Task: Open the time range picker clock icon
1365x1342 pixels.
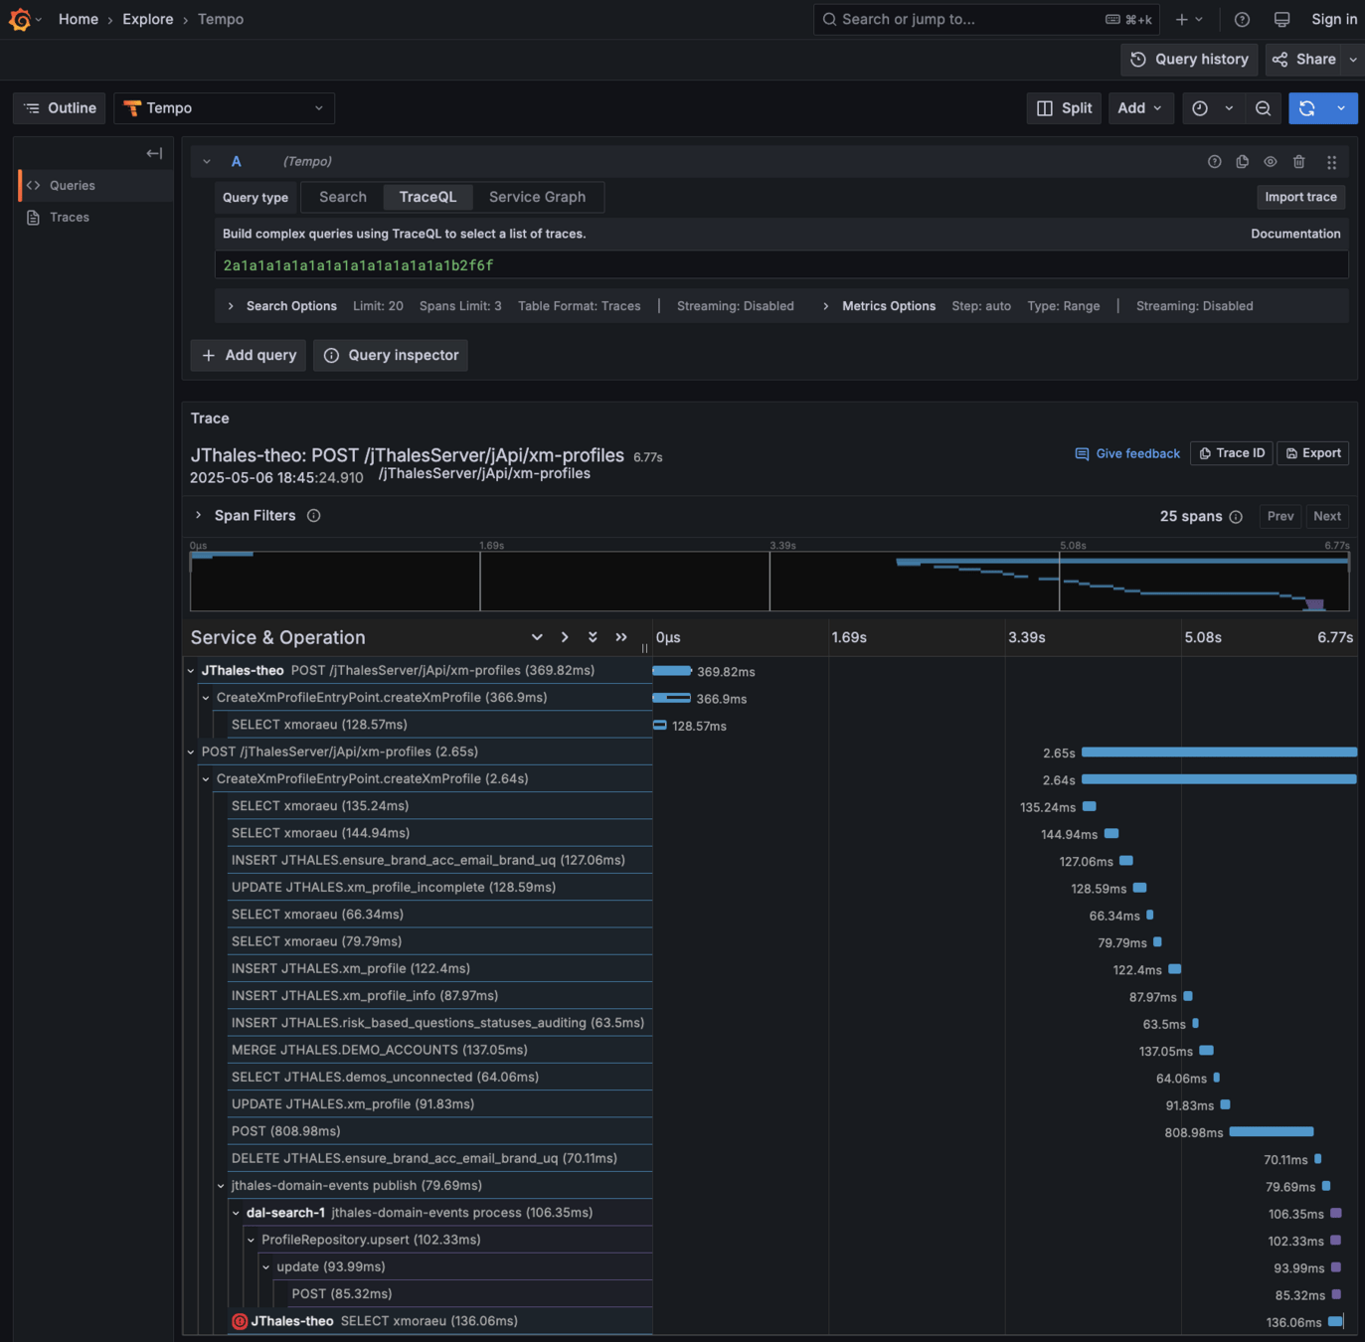Action: point(1200,108)
